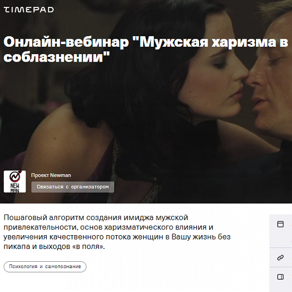The image size is (292, 292).
Task: Click the calendar date icon
Action: click(280, 224)
